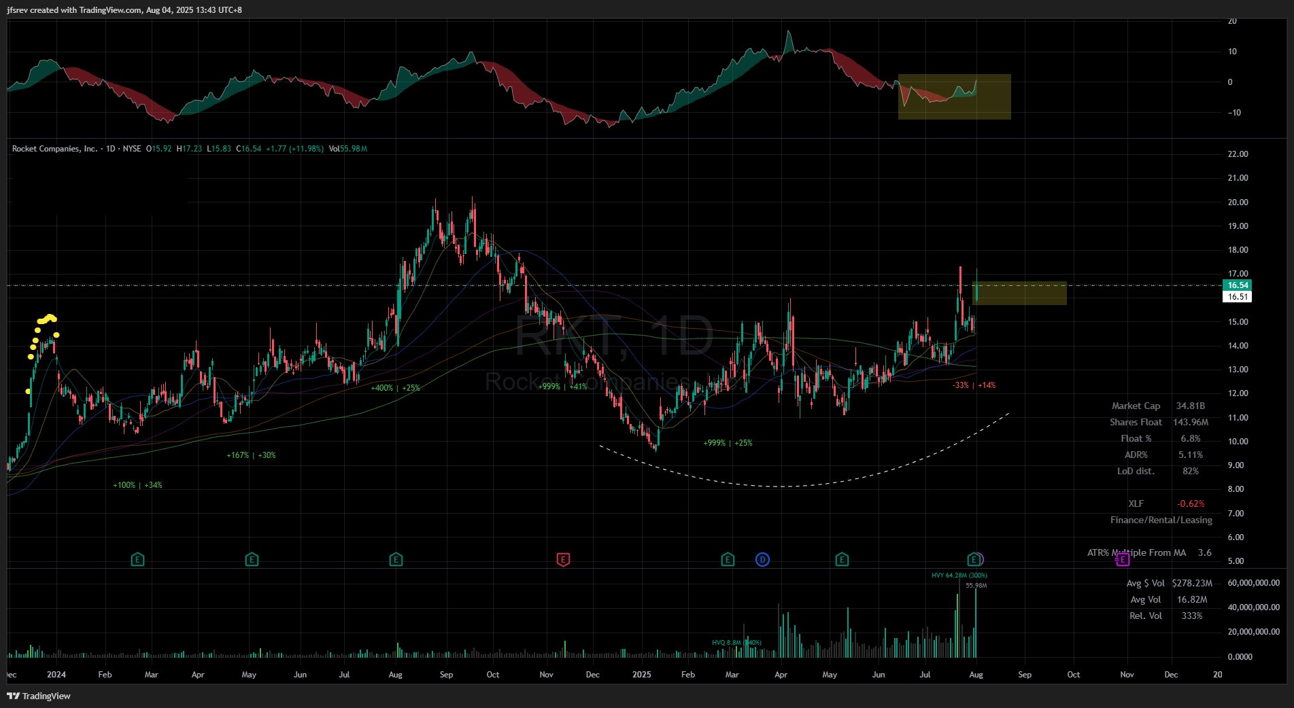Click the white 16.51 price label
The image size is (1294, 708).
1238,297
